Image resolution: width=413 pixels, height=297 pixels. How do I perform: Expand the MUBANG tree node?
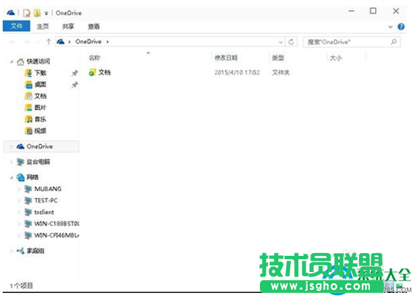19,189
